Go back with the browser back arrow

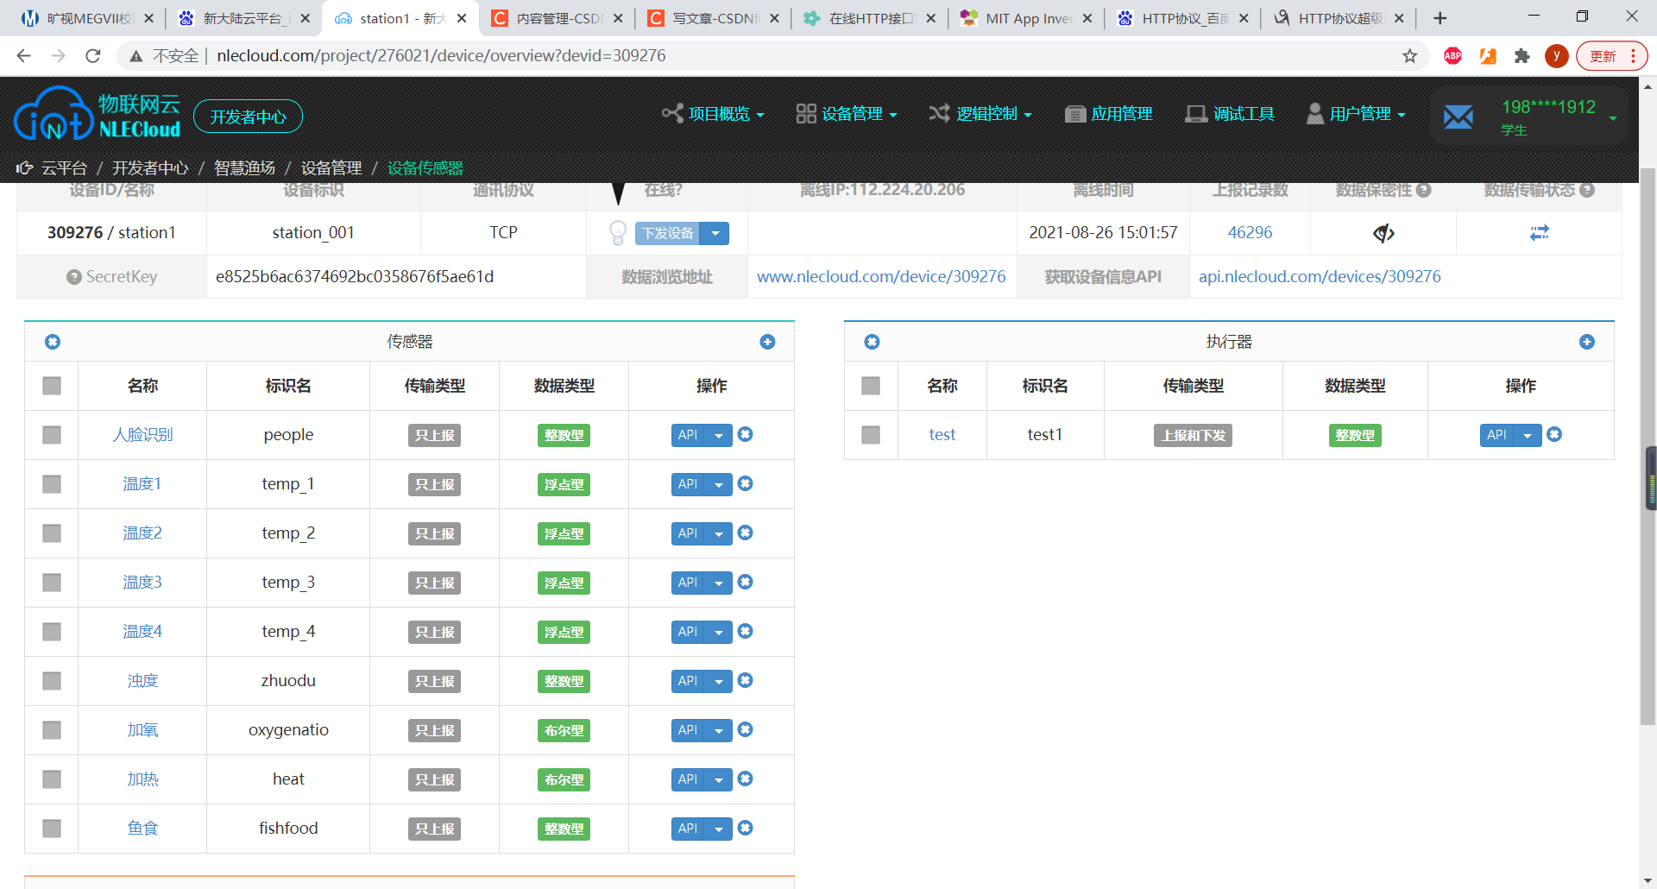(x=24, y=56)
